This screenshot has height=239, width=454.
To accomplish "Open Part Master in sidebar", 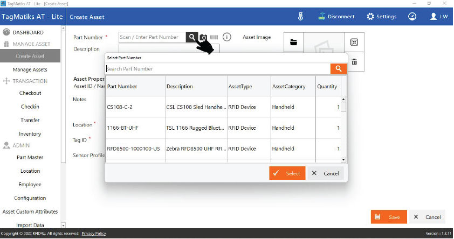I will (30, 157).
